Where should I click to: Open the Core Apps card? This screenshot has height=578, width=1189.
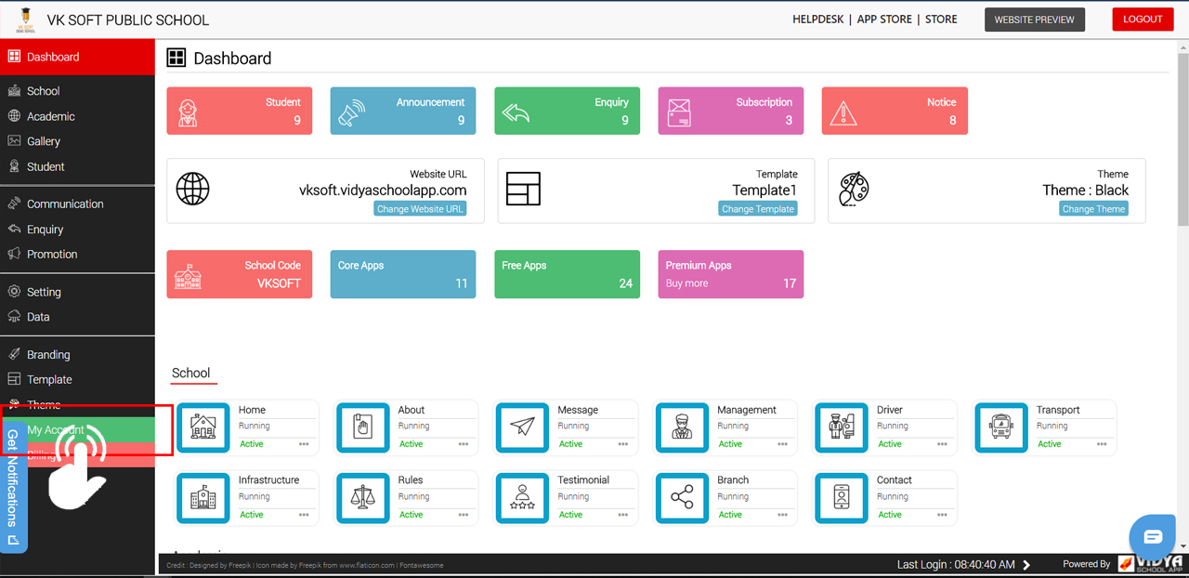coord(403,274)
